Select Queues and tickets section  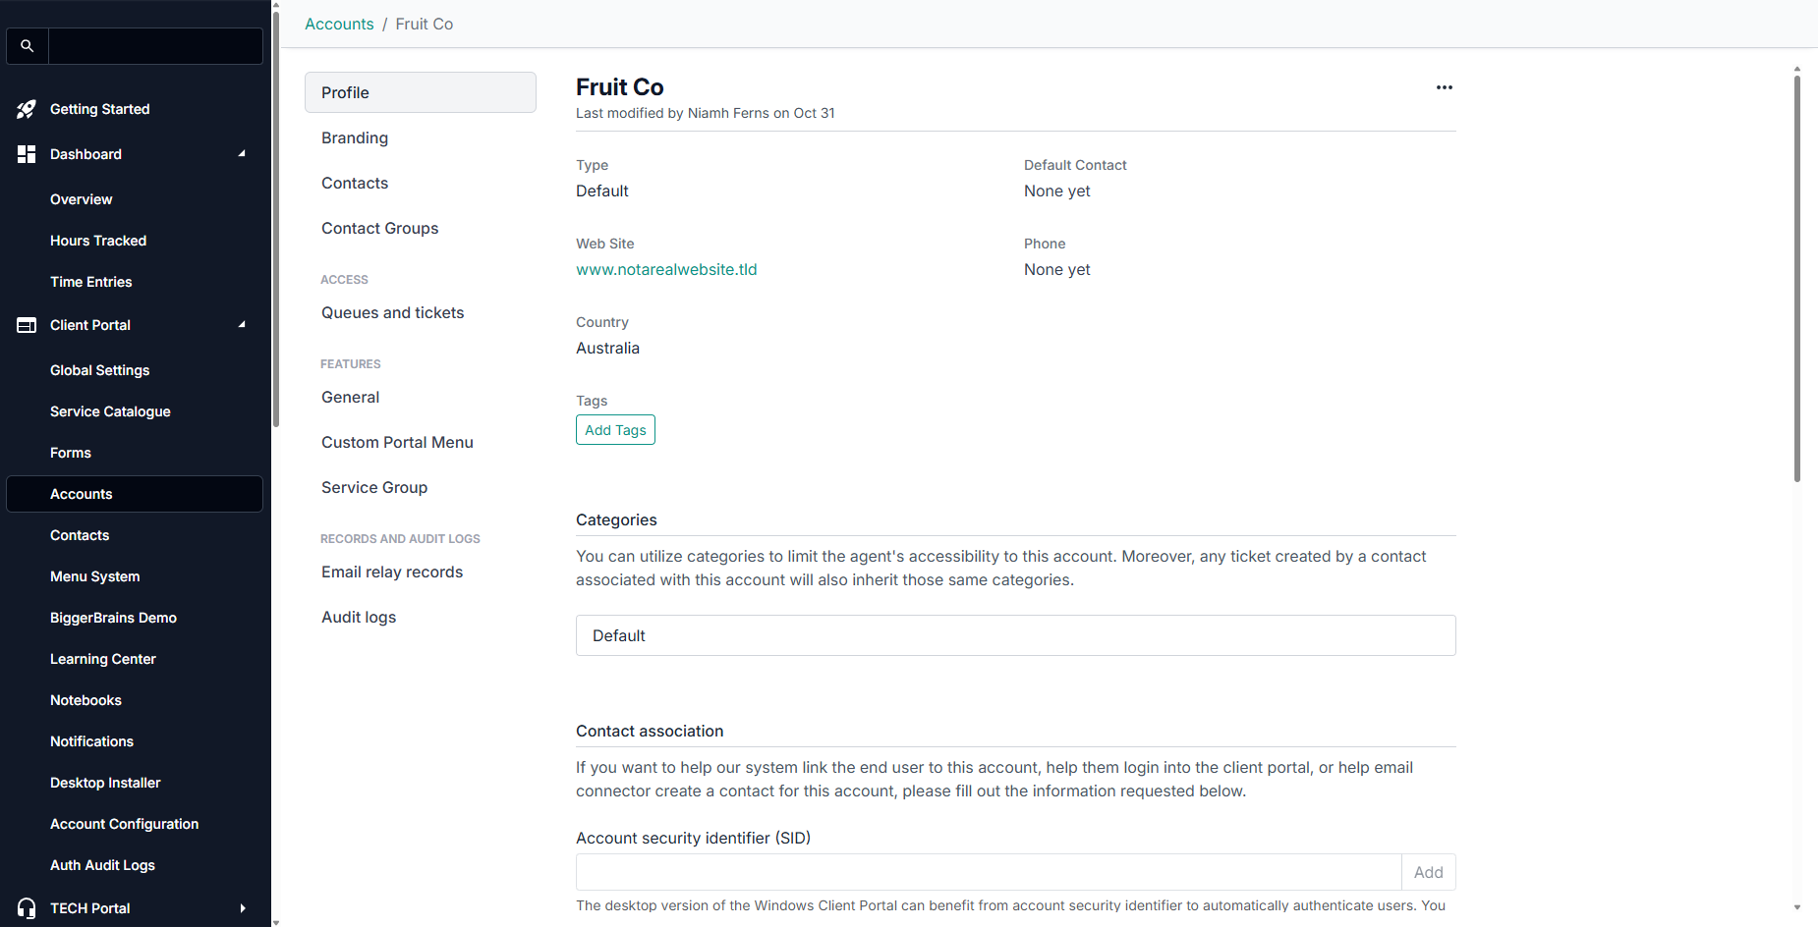(393, 312)
